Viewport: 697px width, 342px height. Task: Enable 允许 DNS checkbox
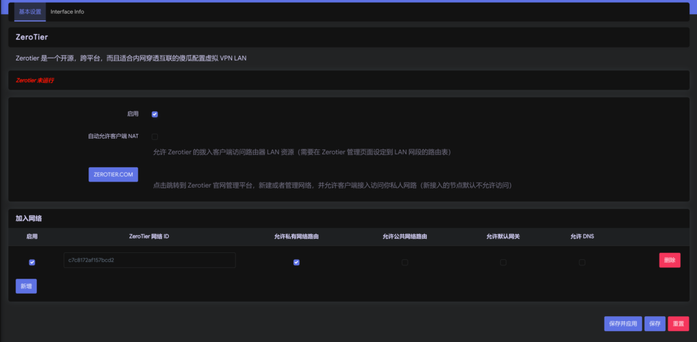click(x=583, y=262)
